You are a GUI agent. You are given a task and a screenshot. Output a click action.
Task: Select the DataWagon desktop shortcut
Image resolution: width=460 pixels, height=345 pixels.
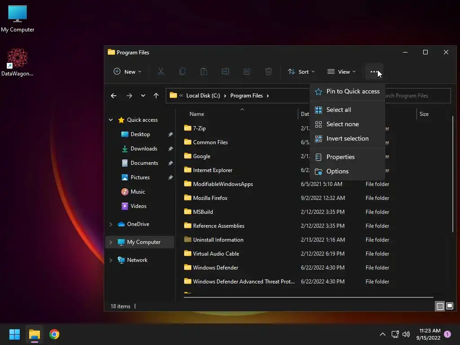18,62
